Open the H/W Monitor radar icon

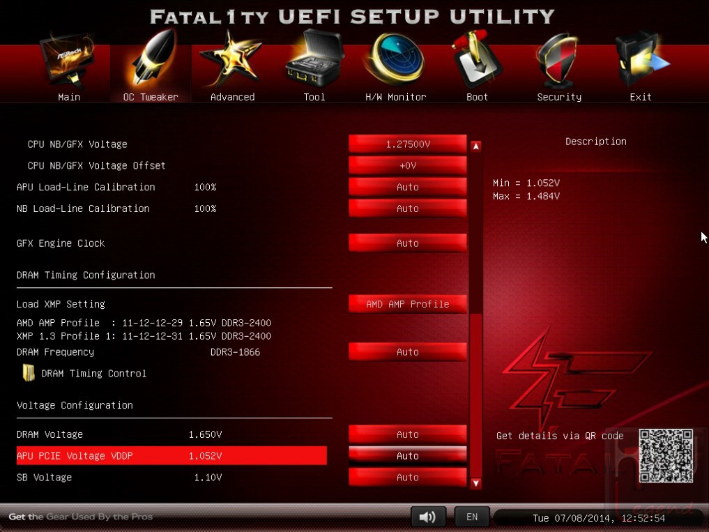click(396, 59)
